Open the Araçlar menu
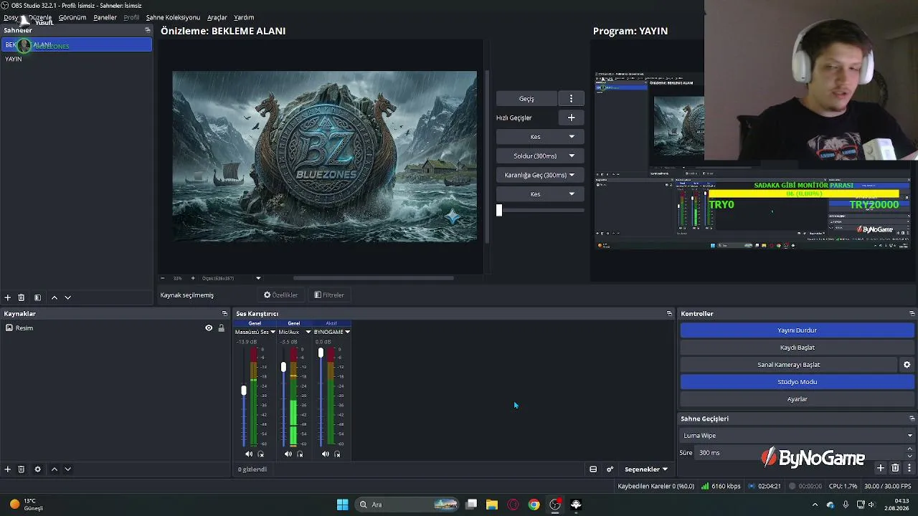Viewport: 918px width, 516px height. click(217, 17)
